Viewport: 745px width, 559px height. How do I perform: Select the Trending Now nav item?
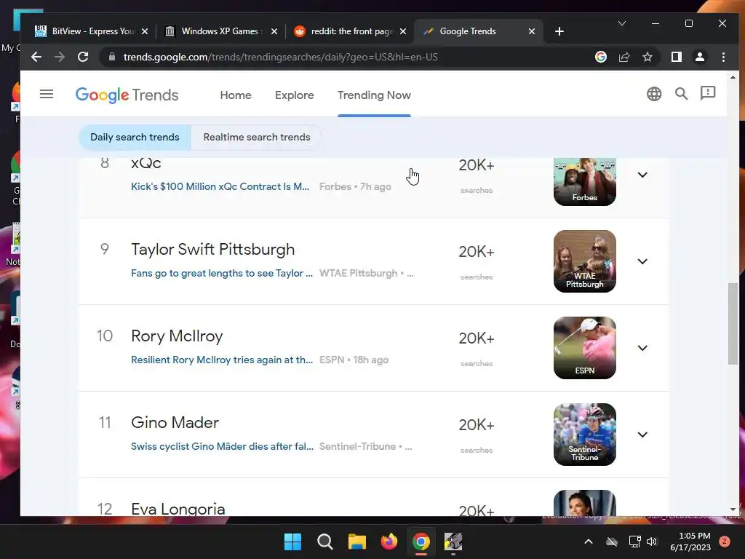[x=374, y=95]
